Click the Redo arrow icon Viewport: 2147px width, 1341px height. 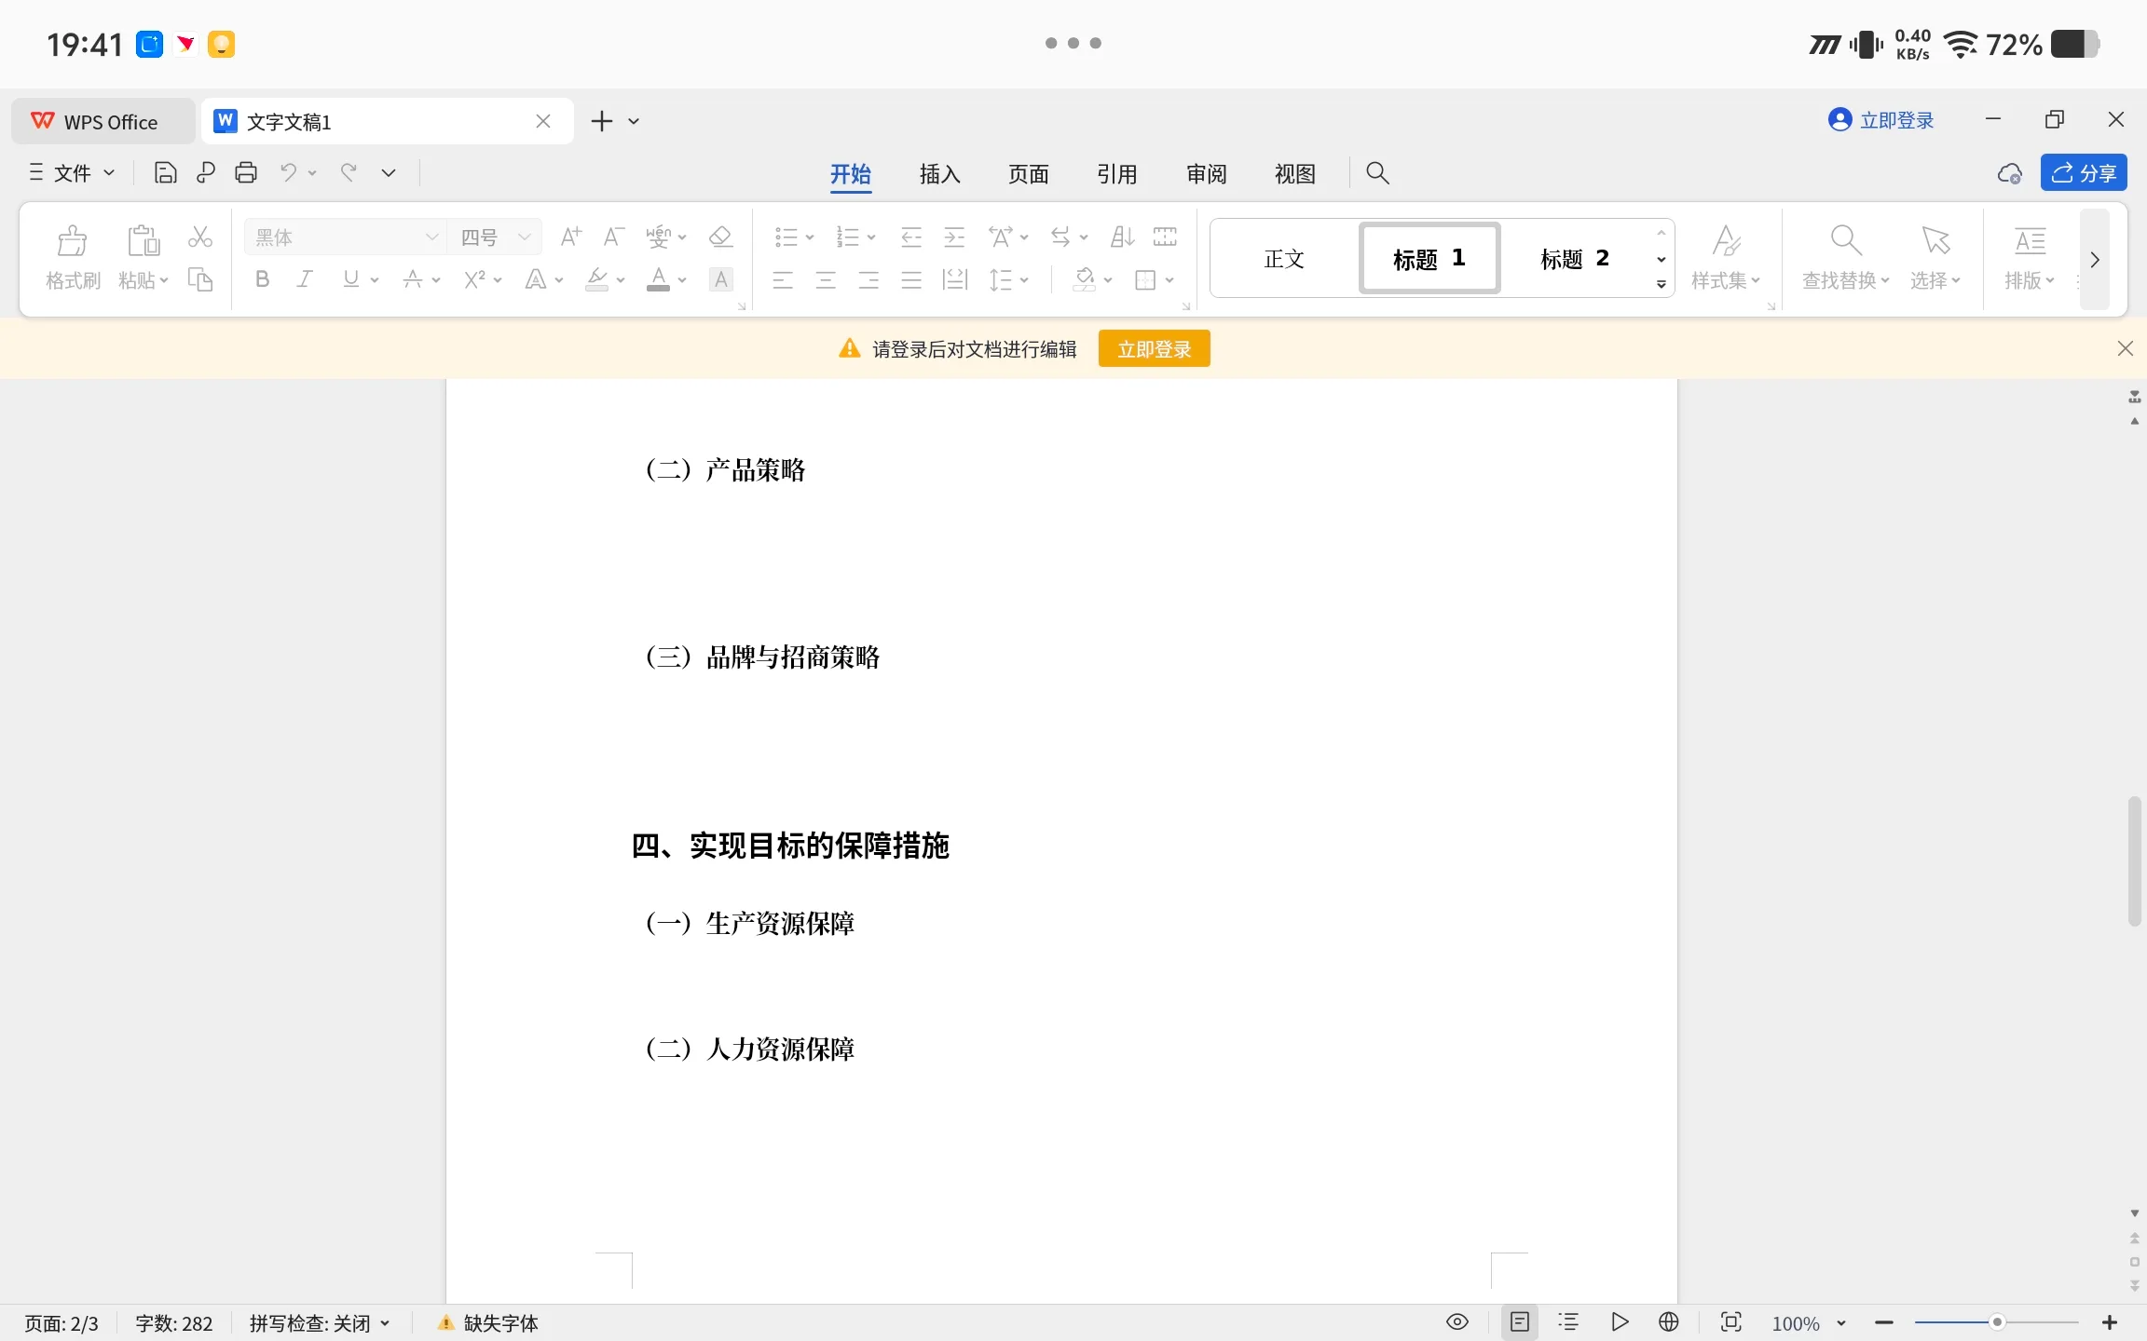[349, 173]
